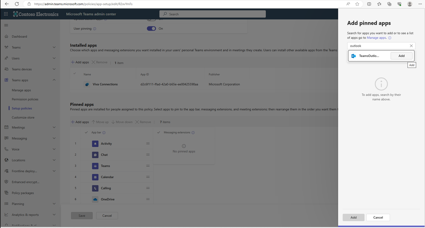The width and height of the screenshot is (425, 228).
Task: Open browser split screen icon
Action: (369, 4)
